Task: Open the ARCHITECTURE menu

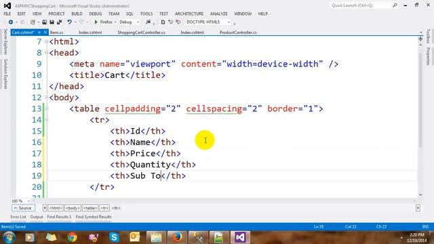Action: coord(189,14)
